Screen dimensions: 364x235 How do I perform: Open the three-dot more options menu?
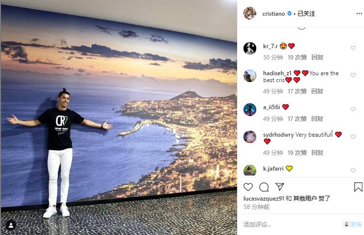click(359, 14)
